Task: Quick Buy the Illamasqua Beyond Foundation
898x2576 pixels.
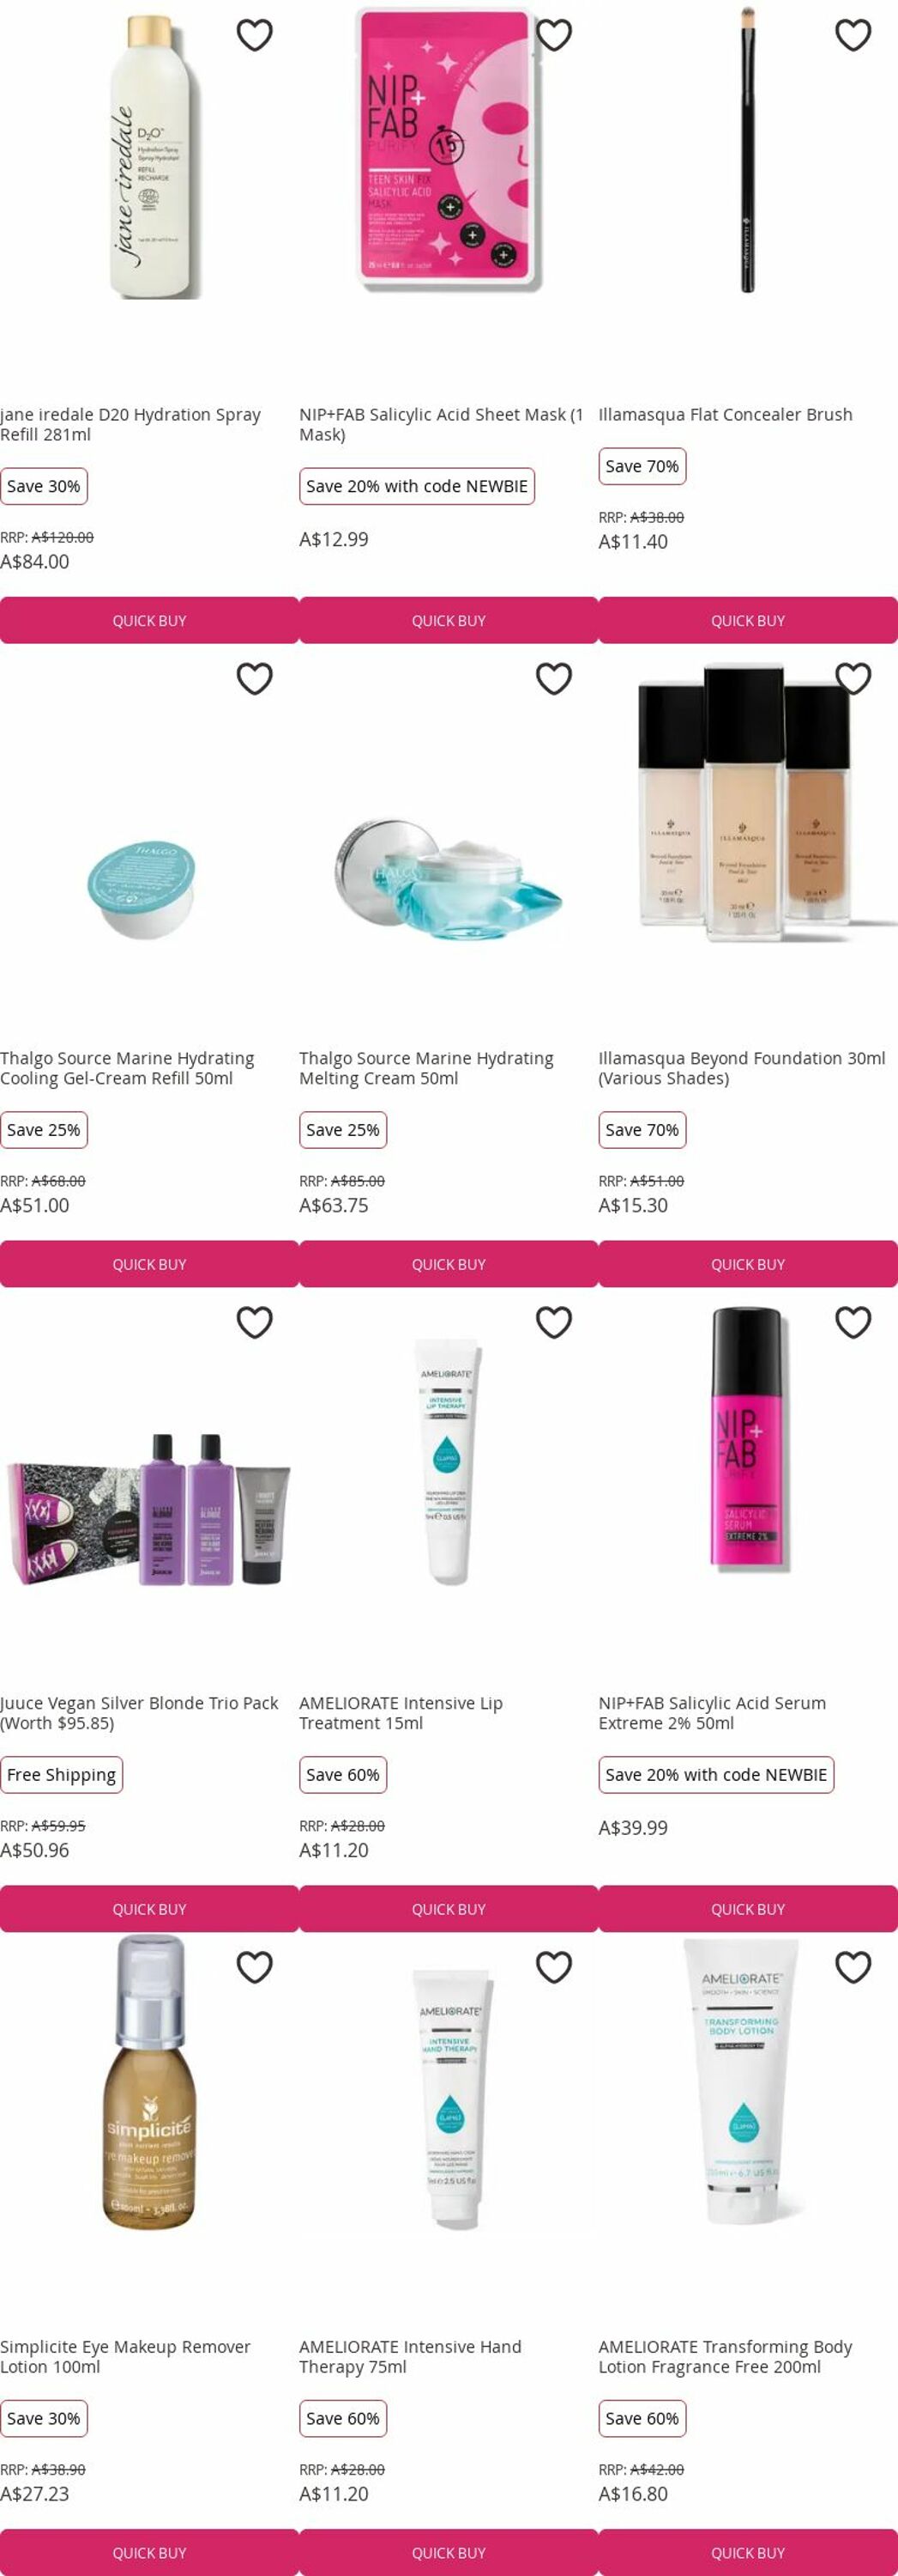Action: 748,1264
